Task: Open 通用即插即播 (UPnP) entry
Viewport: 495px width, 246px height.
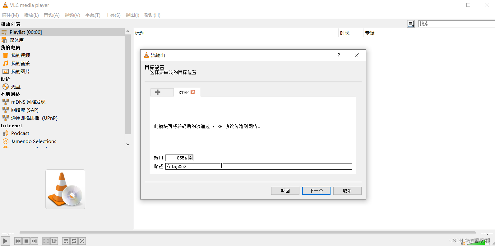Action: click(x=34, y=118)
